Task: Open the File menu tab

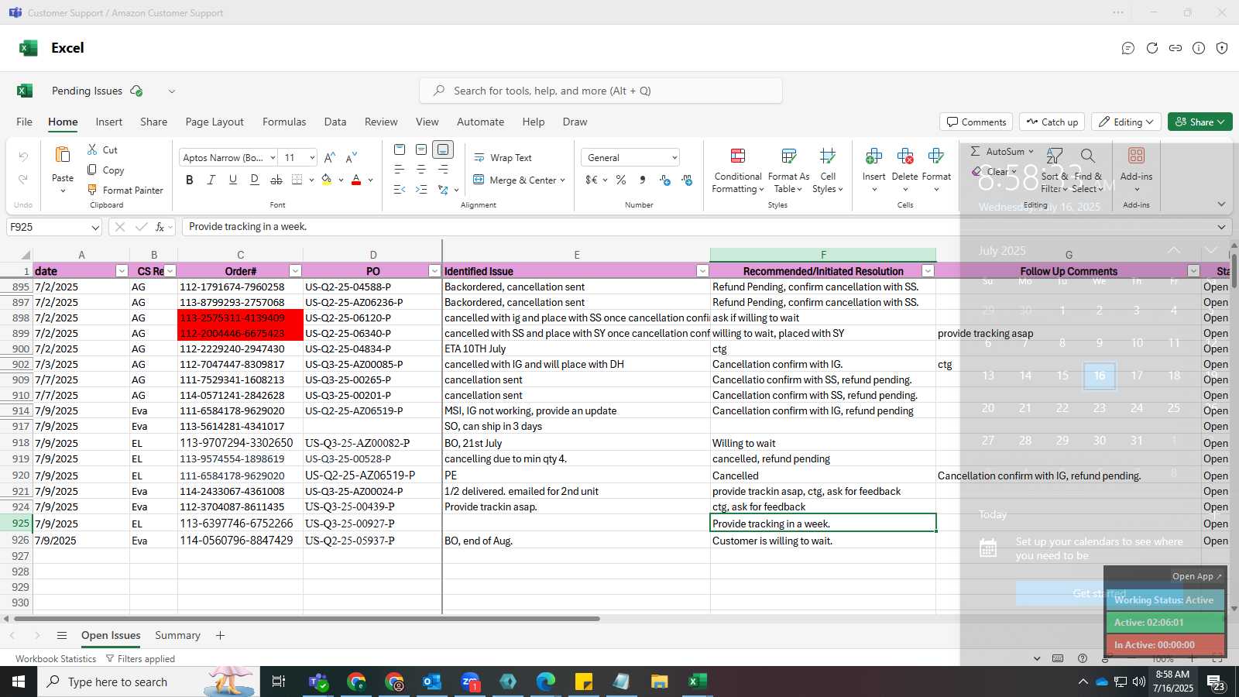Action: coord(25,122)
